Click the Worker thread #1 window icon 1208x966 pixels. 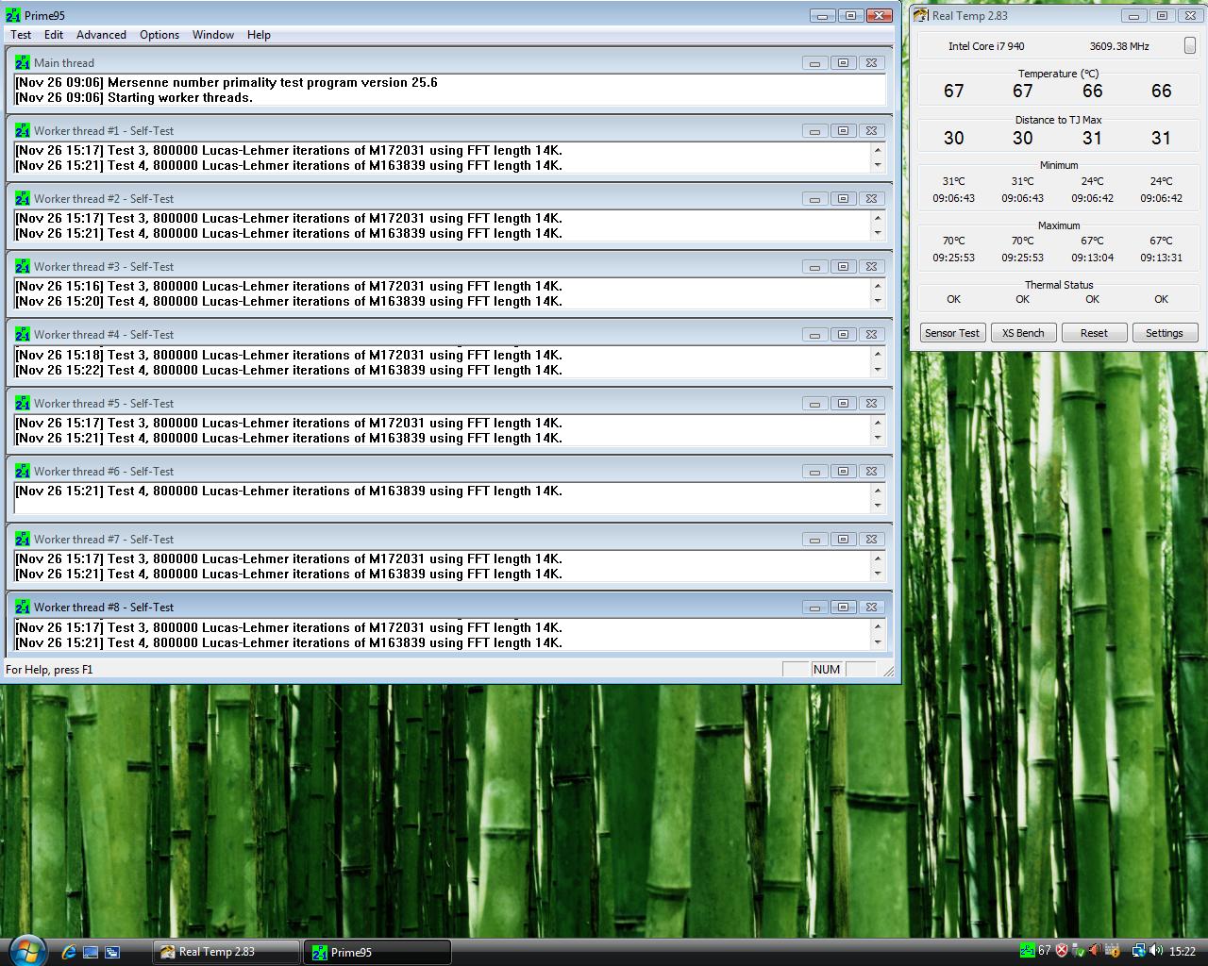tap(23, 131)
